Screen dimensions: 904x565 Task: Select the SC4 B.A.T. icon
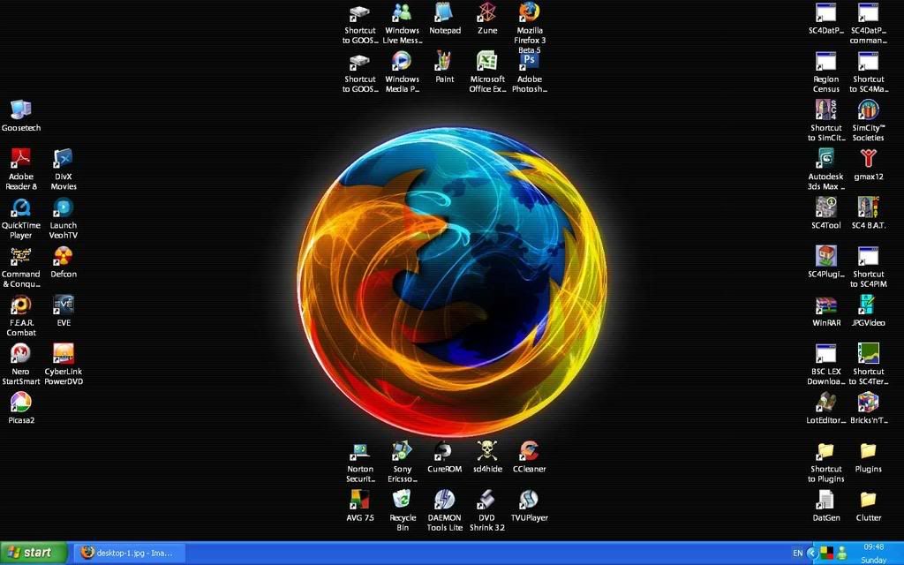[x=869, y=207]
